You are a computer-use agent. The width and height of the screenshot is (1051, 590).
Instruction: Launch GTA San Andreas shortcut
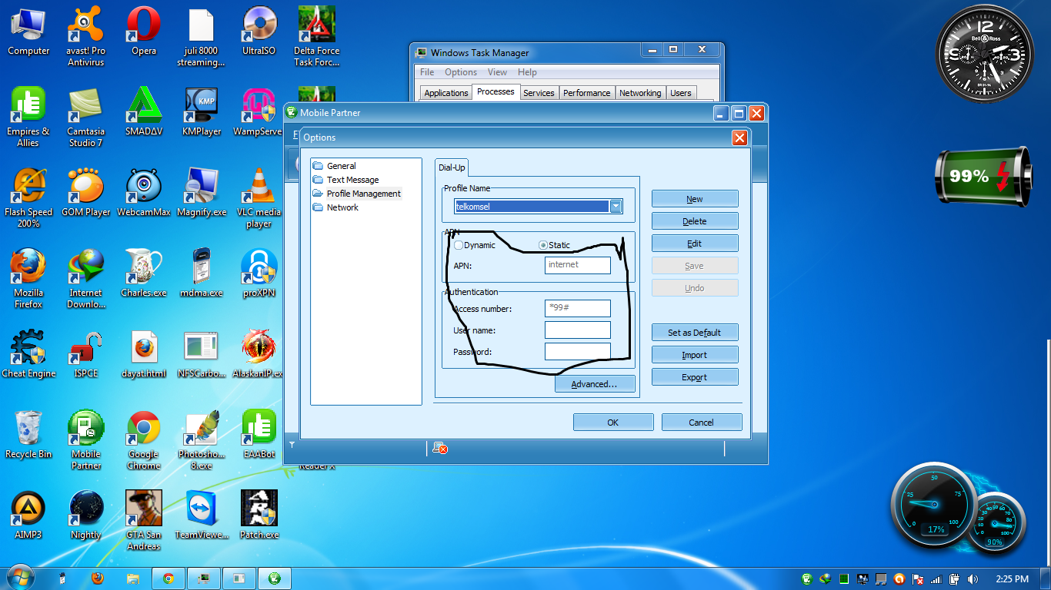[144, 520]
